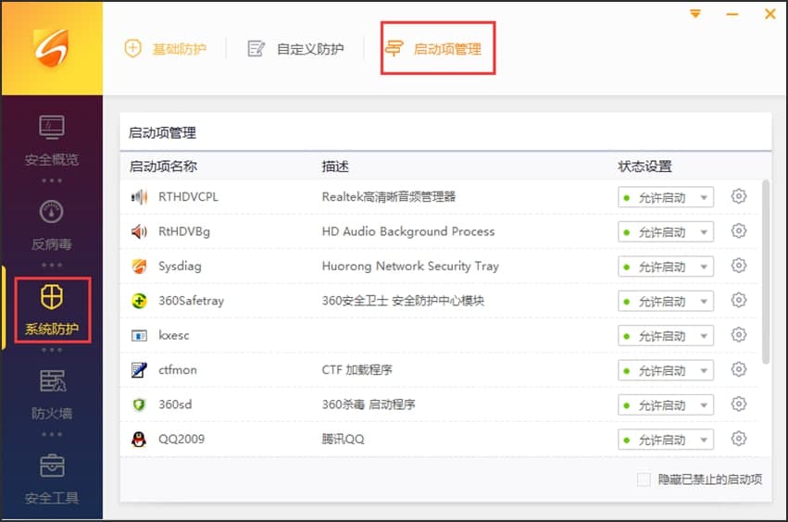Open settings gear for RtHDVBg
This screenshot has height=522, width=788.
coord(738,230)
